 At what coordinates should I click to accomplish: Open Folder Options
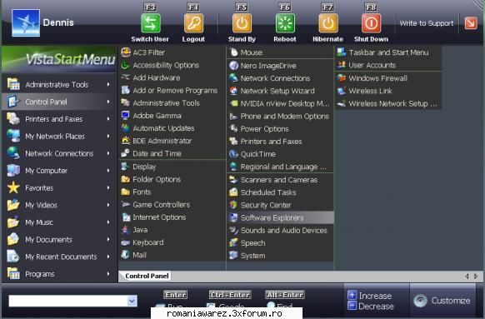[x=172, y=179]
